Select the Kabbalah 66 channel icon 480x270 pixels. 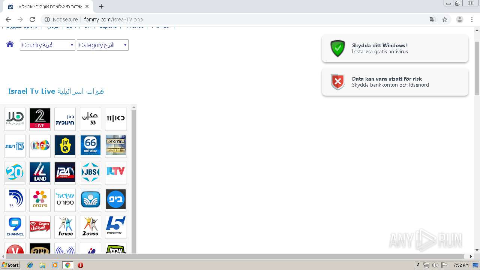pyautogui.click(x=90, y=146)
